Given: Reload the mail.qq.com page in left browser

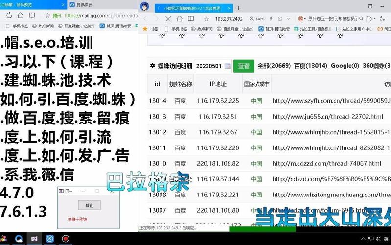Looking at the screenshot, I should point(9,15).
